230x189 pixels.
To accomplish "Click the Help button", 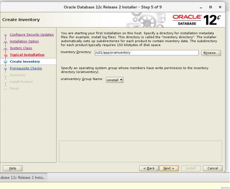I will click(13, 168).
